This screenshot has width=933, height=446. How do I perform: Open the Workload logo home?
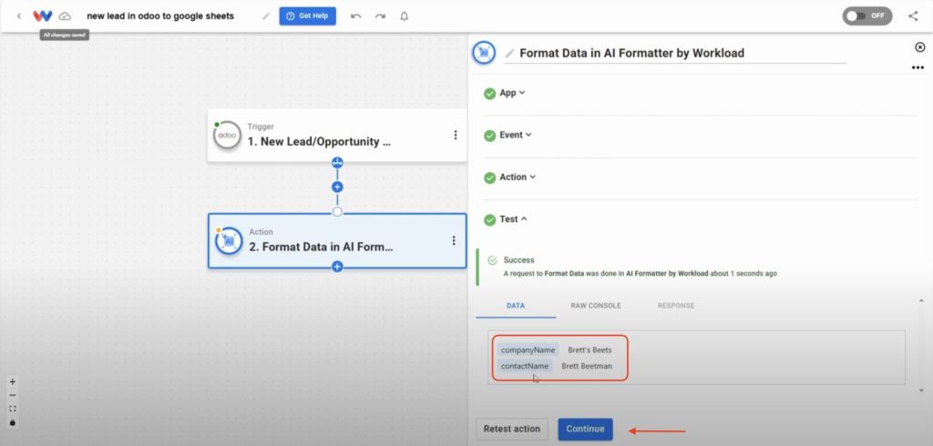pos(42,16)
